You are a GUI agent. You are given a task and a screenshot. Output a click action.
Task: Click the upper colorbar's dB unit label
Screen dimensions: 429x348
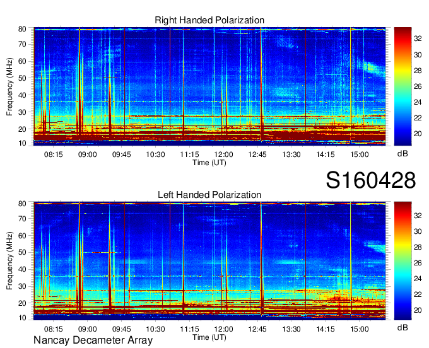pyautogui.click(x=403, y=154)
